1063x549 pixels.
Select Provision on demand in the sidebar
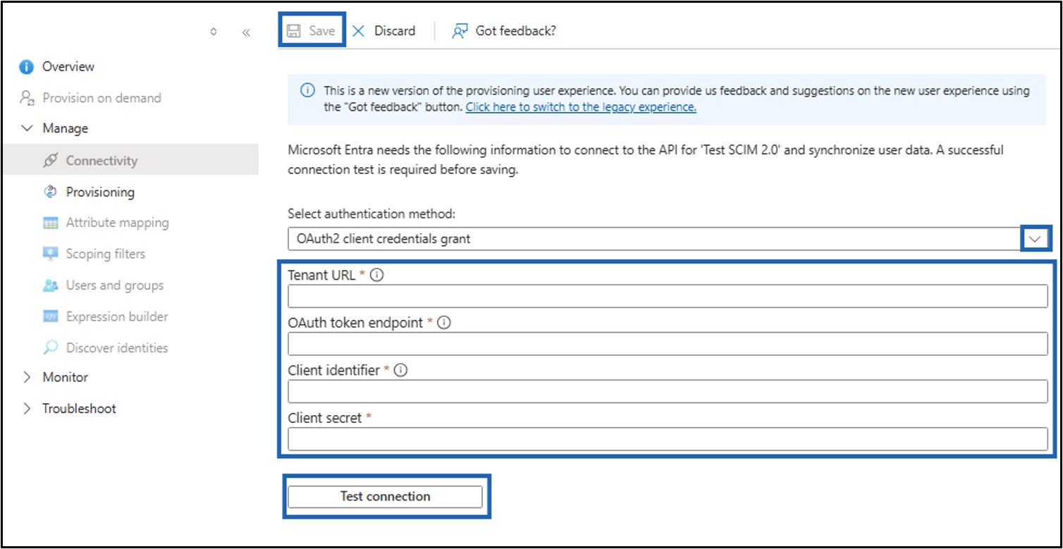click(x=102, y=98)
